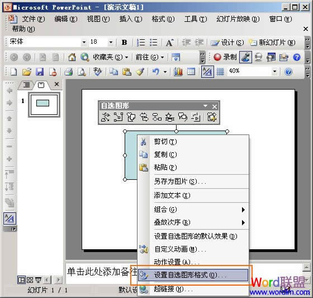Open the 前往 go dropdown
This screenshot has height=298, width=313.
tap(150, 57)
